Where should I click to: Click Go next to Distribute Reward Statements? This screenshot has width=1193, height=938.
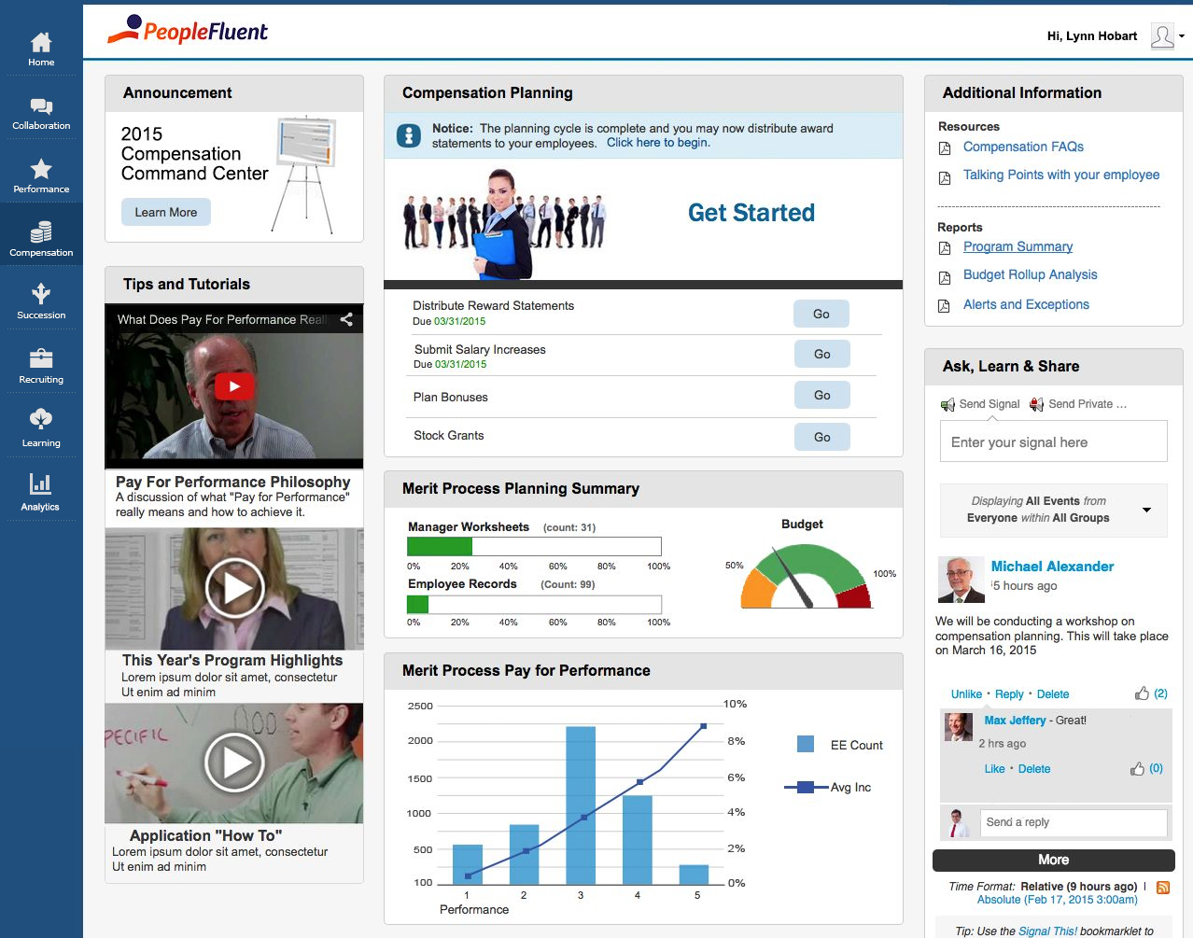(x=821, y=314)
